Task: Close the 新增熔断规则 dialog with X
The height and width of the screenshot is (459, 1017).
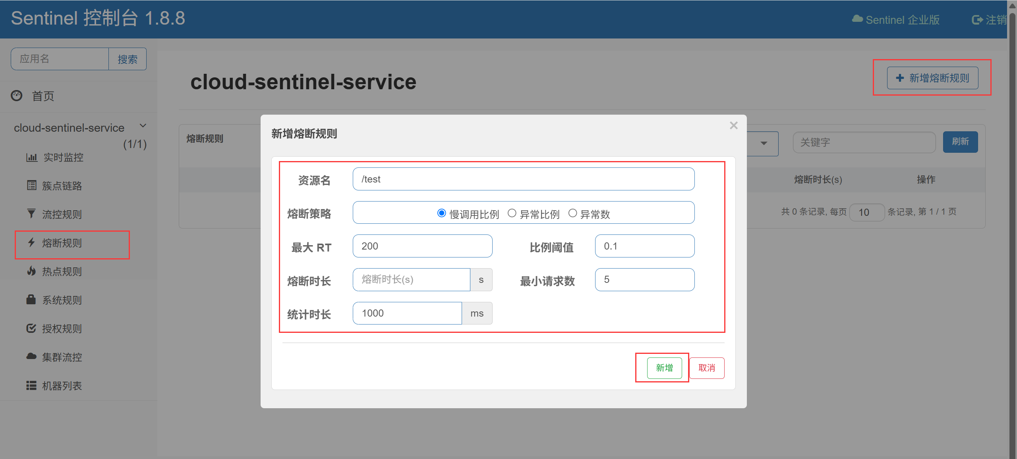Action: click(x=733, y=125)
